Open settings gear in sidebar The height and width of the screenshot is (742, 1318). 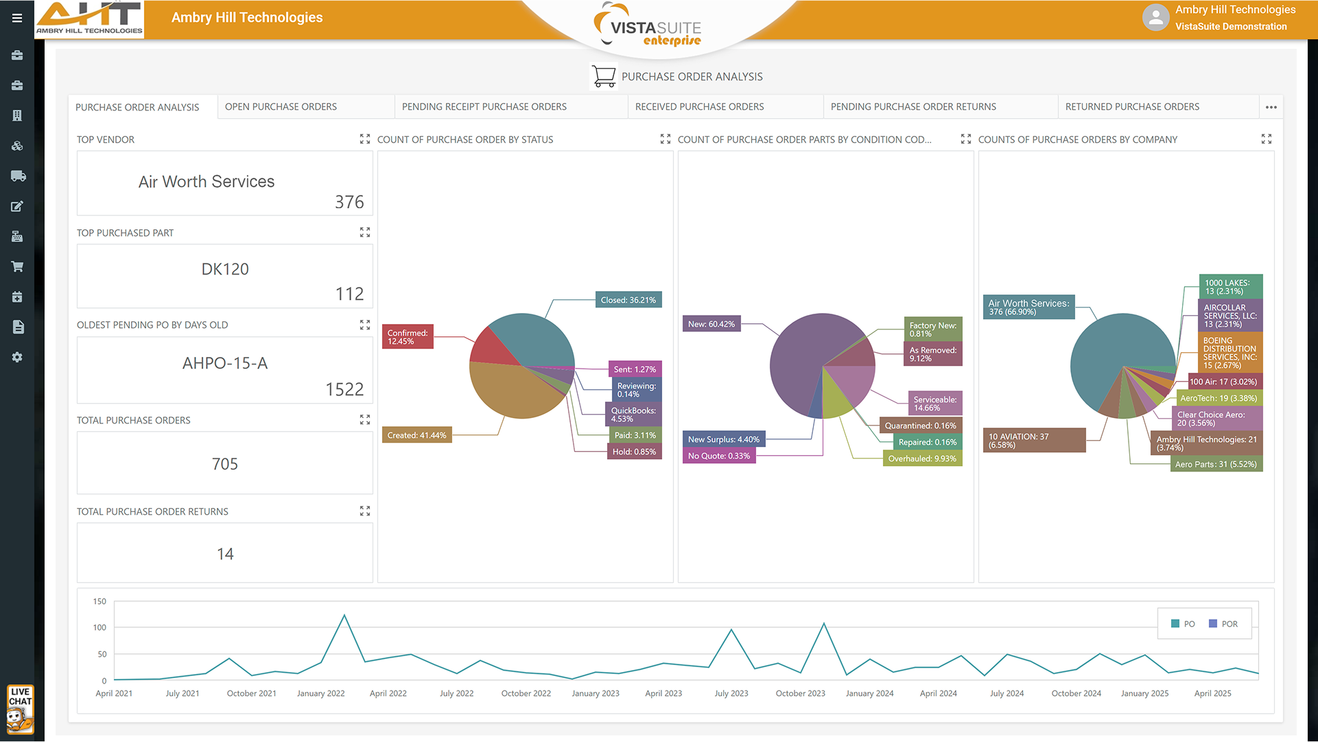pos(17,357)
